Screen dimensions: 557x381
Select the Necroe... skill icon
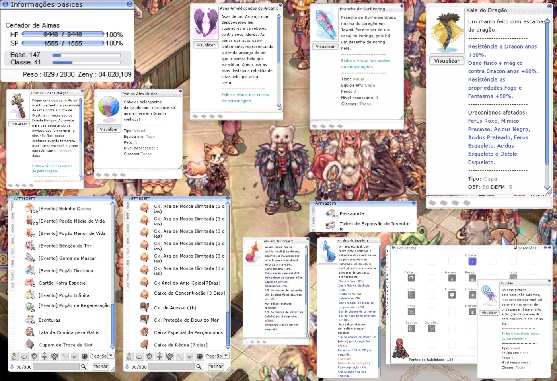[x=452, y=295]
